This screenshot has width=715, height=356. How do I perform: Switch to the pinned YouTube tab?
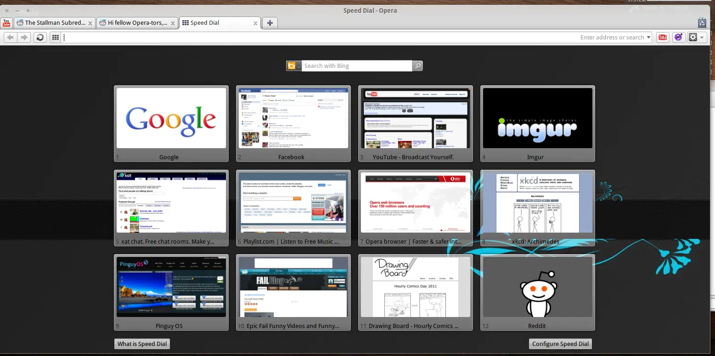point(6,23)
